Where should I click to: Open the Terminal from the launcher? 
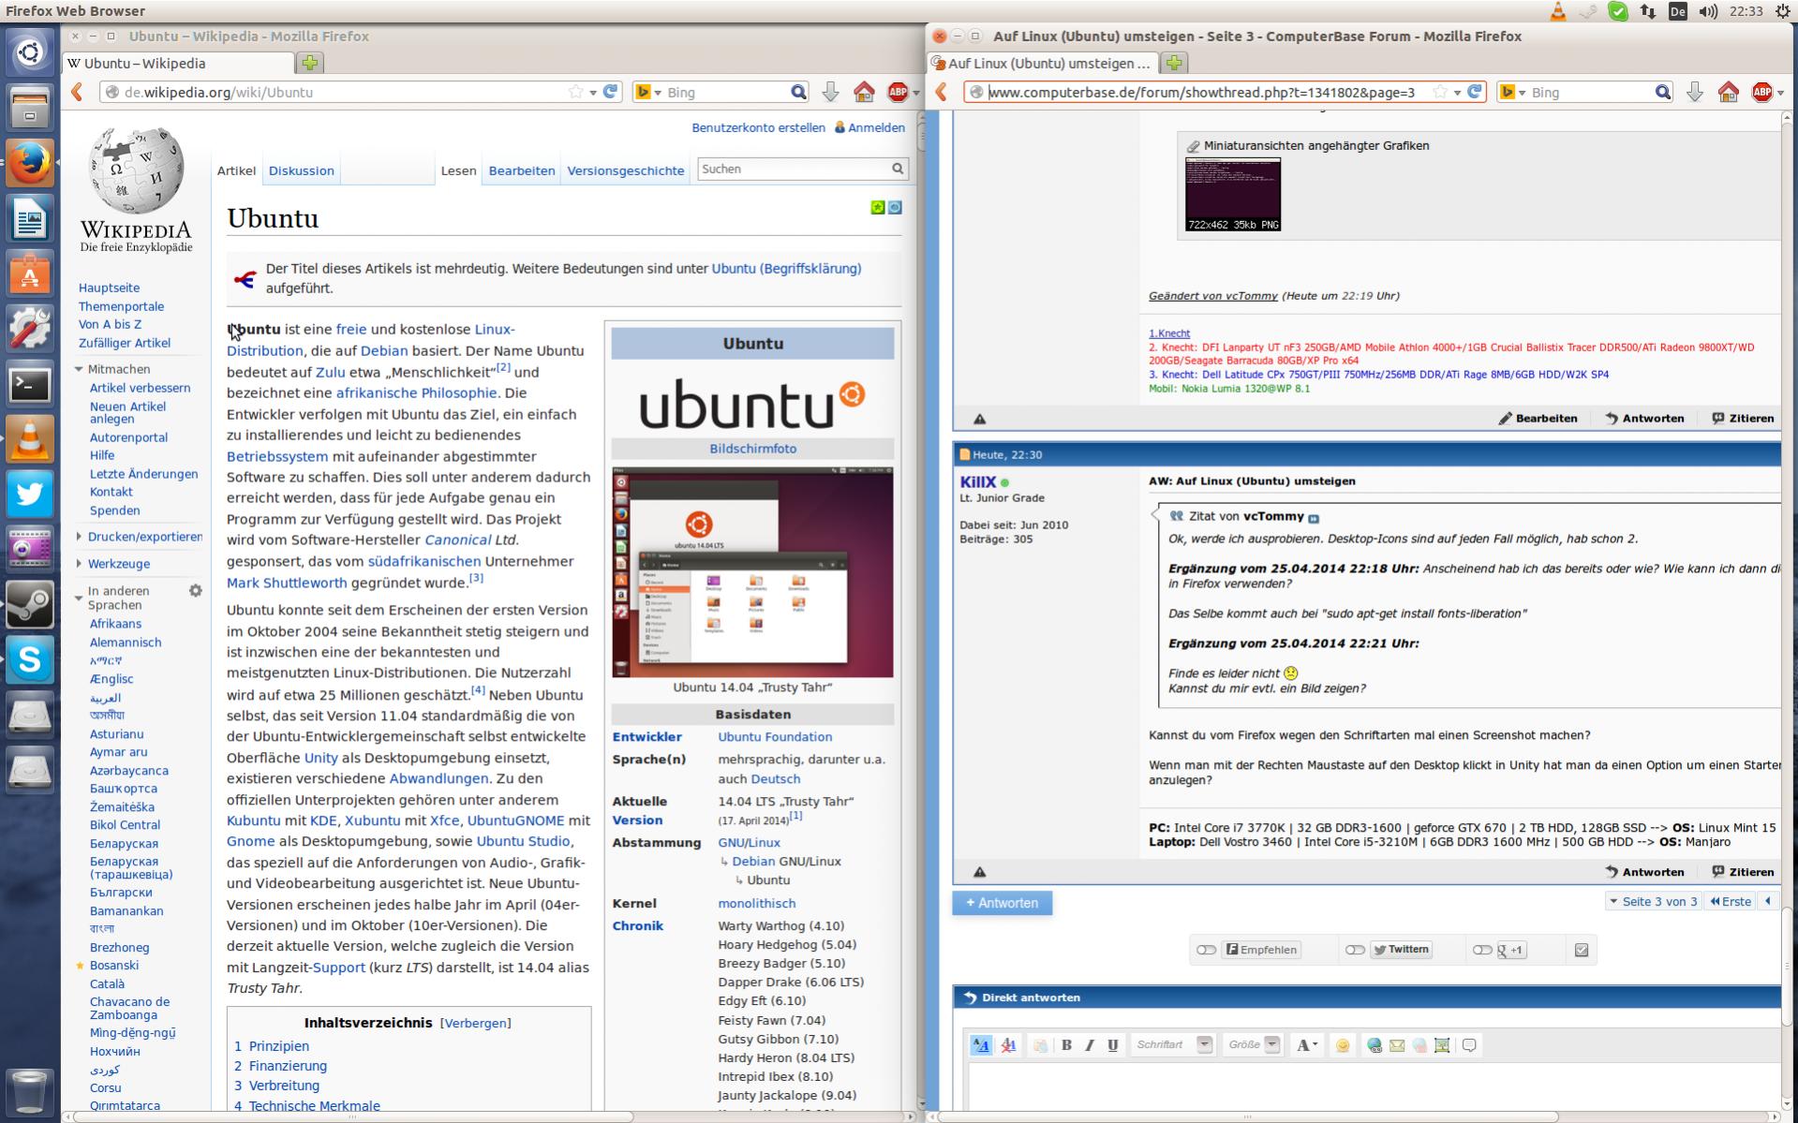point(30,384)
